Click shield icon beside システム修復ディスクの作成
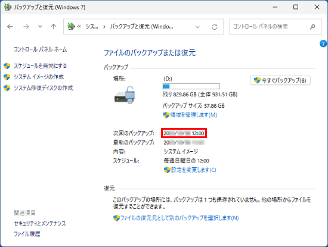The height and width of the screenshot is (247, 328). pos(7,88)
